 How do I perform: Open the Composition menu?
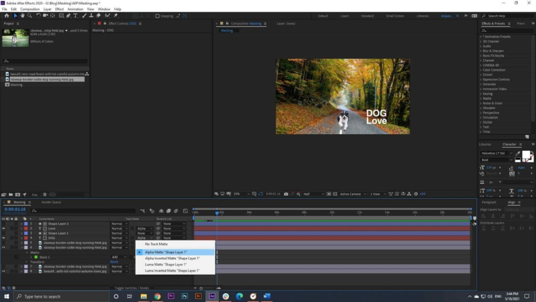[30, 9]
